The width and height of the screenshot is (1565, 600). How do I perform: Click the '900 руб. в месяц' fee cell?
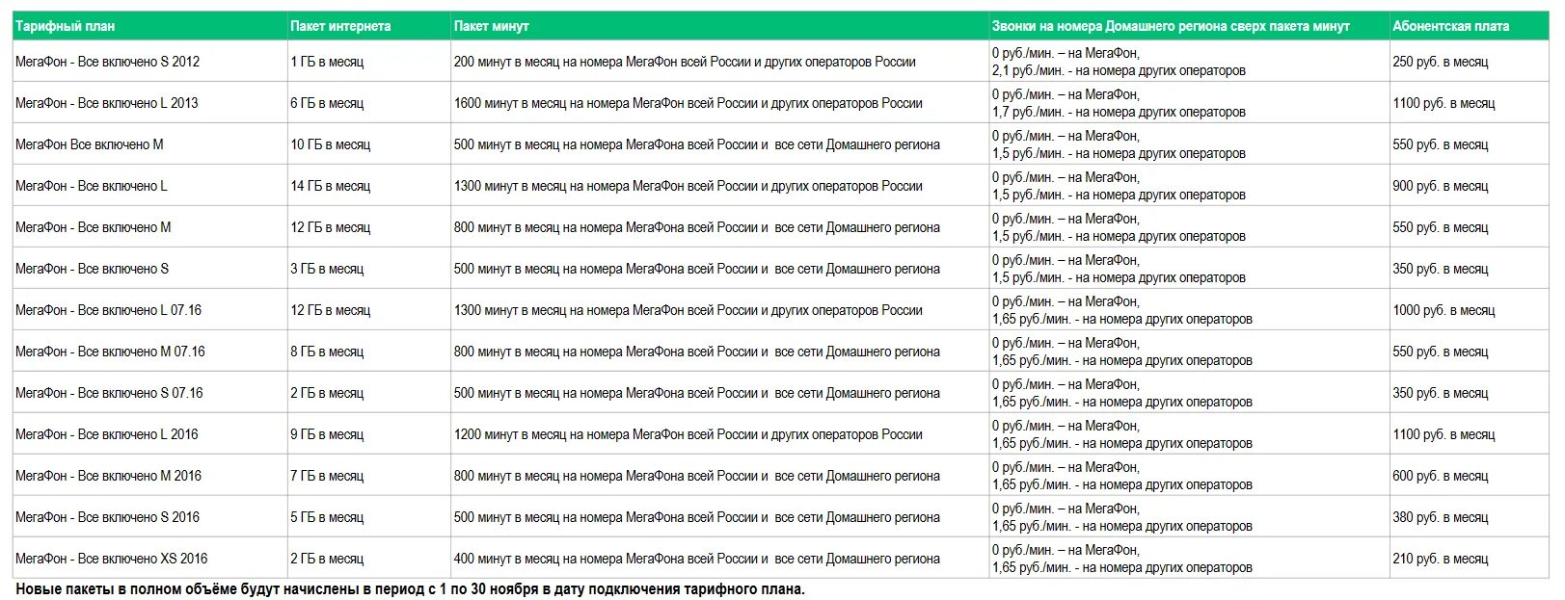[x=1470, y=186]
